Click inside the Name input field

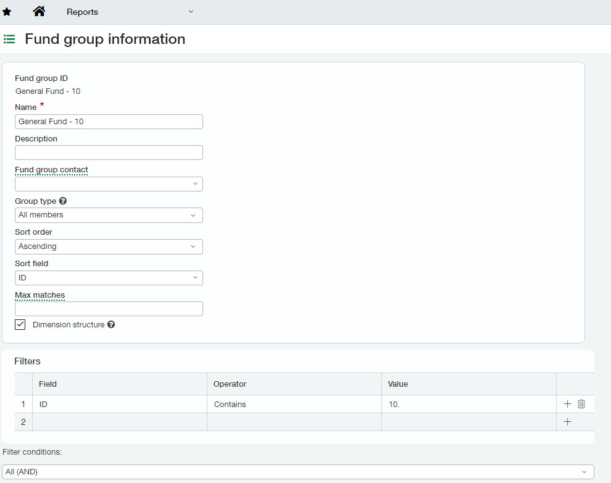109,121
